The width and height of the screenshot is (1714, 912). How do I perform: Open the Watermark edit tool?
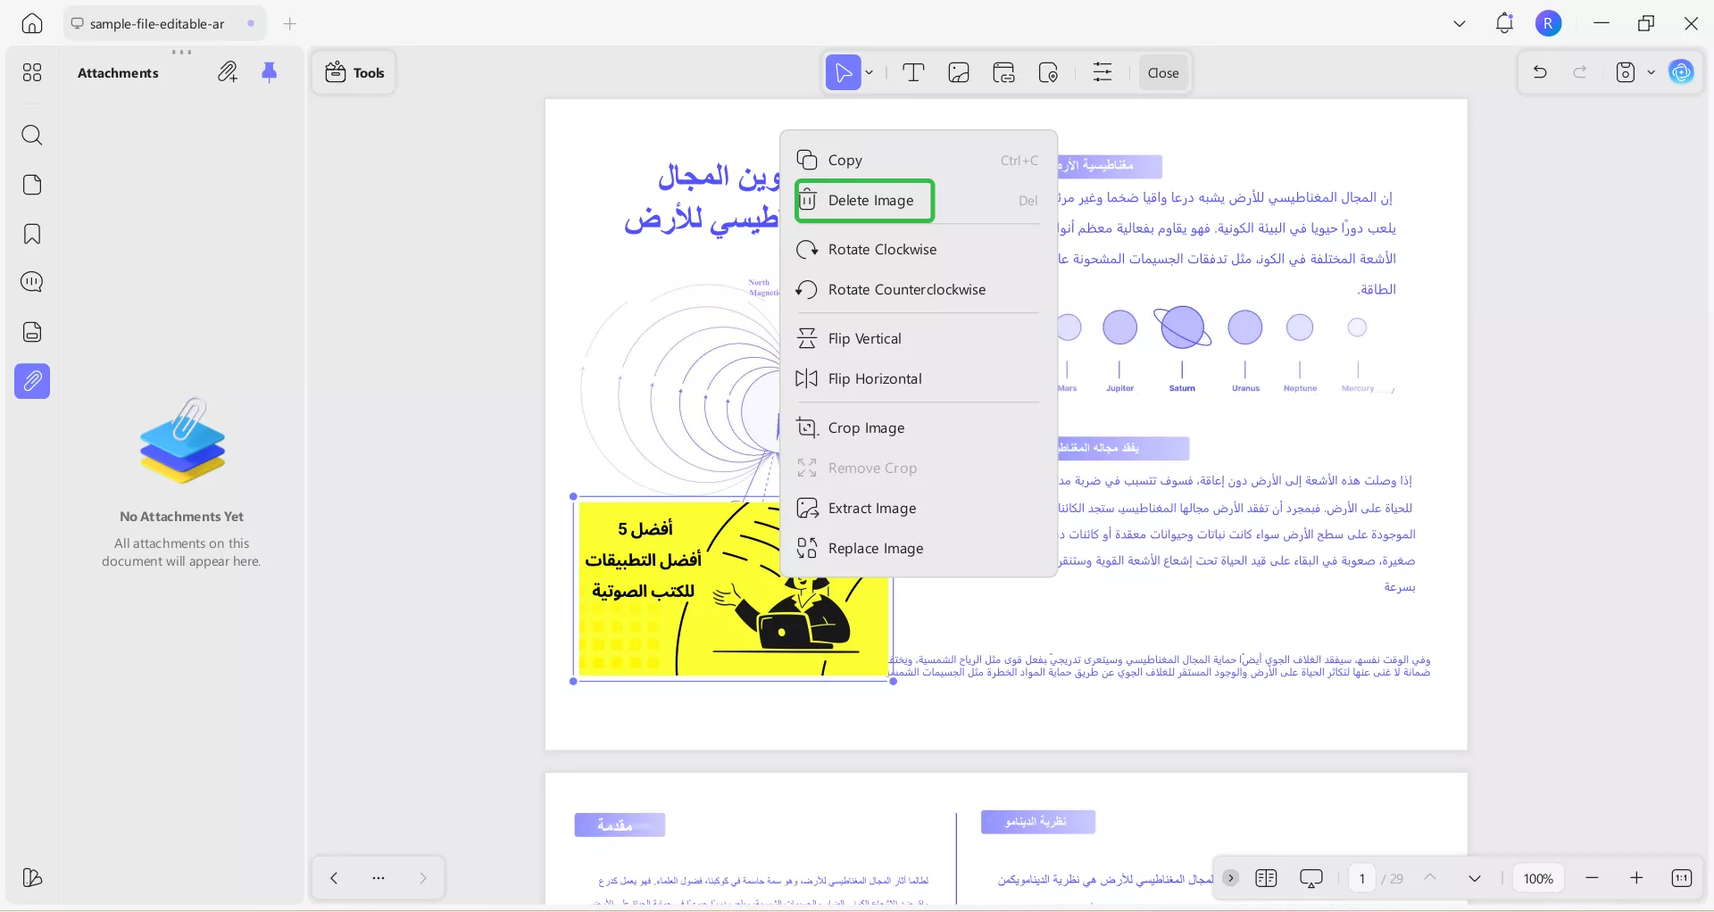(x=1048, y=72)
